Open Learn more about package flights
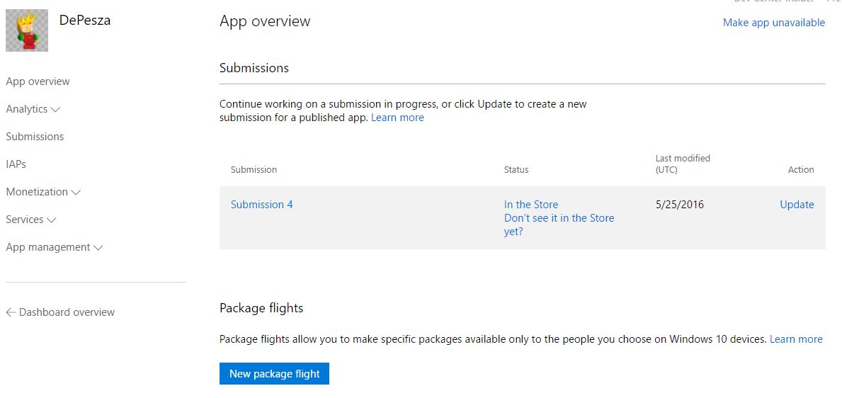This screenshot has height=398, width=842. pos(797,339)
